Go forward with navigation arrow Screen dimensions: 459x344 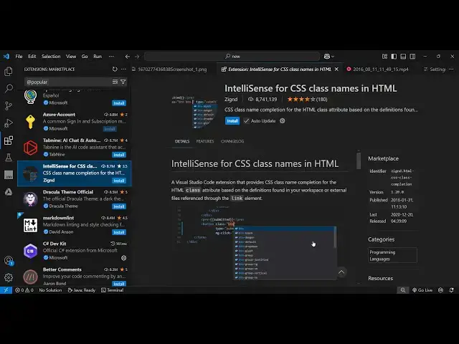pyautogui.click(x=137, y=56)
